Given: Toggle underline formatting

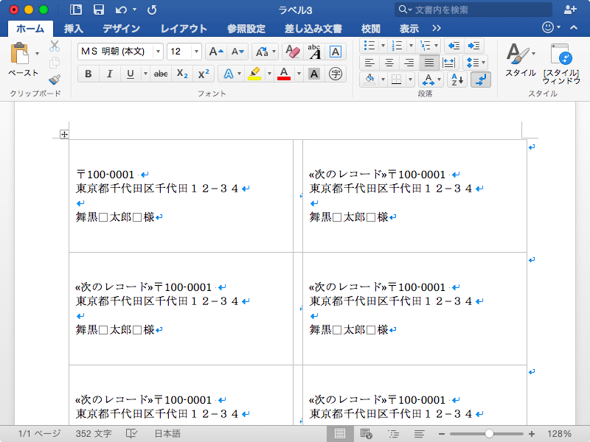Looking at the screenshot, I should pos(131,74).
